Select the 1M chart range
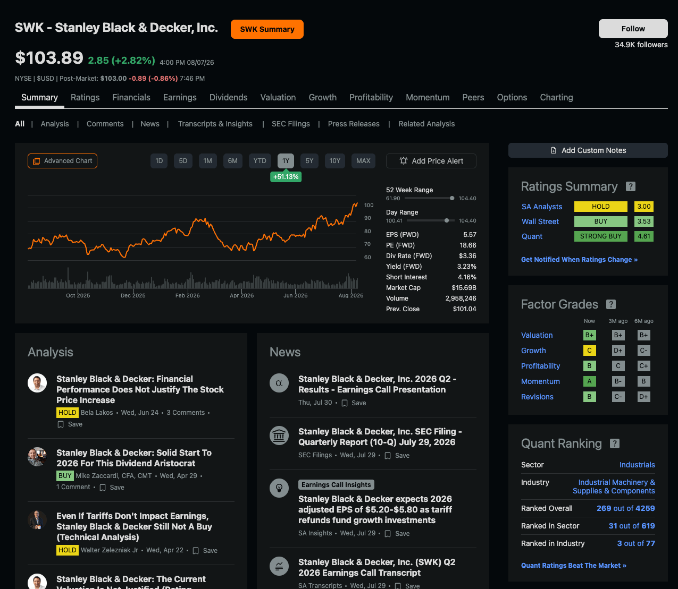 207,161
